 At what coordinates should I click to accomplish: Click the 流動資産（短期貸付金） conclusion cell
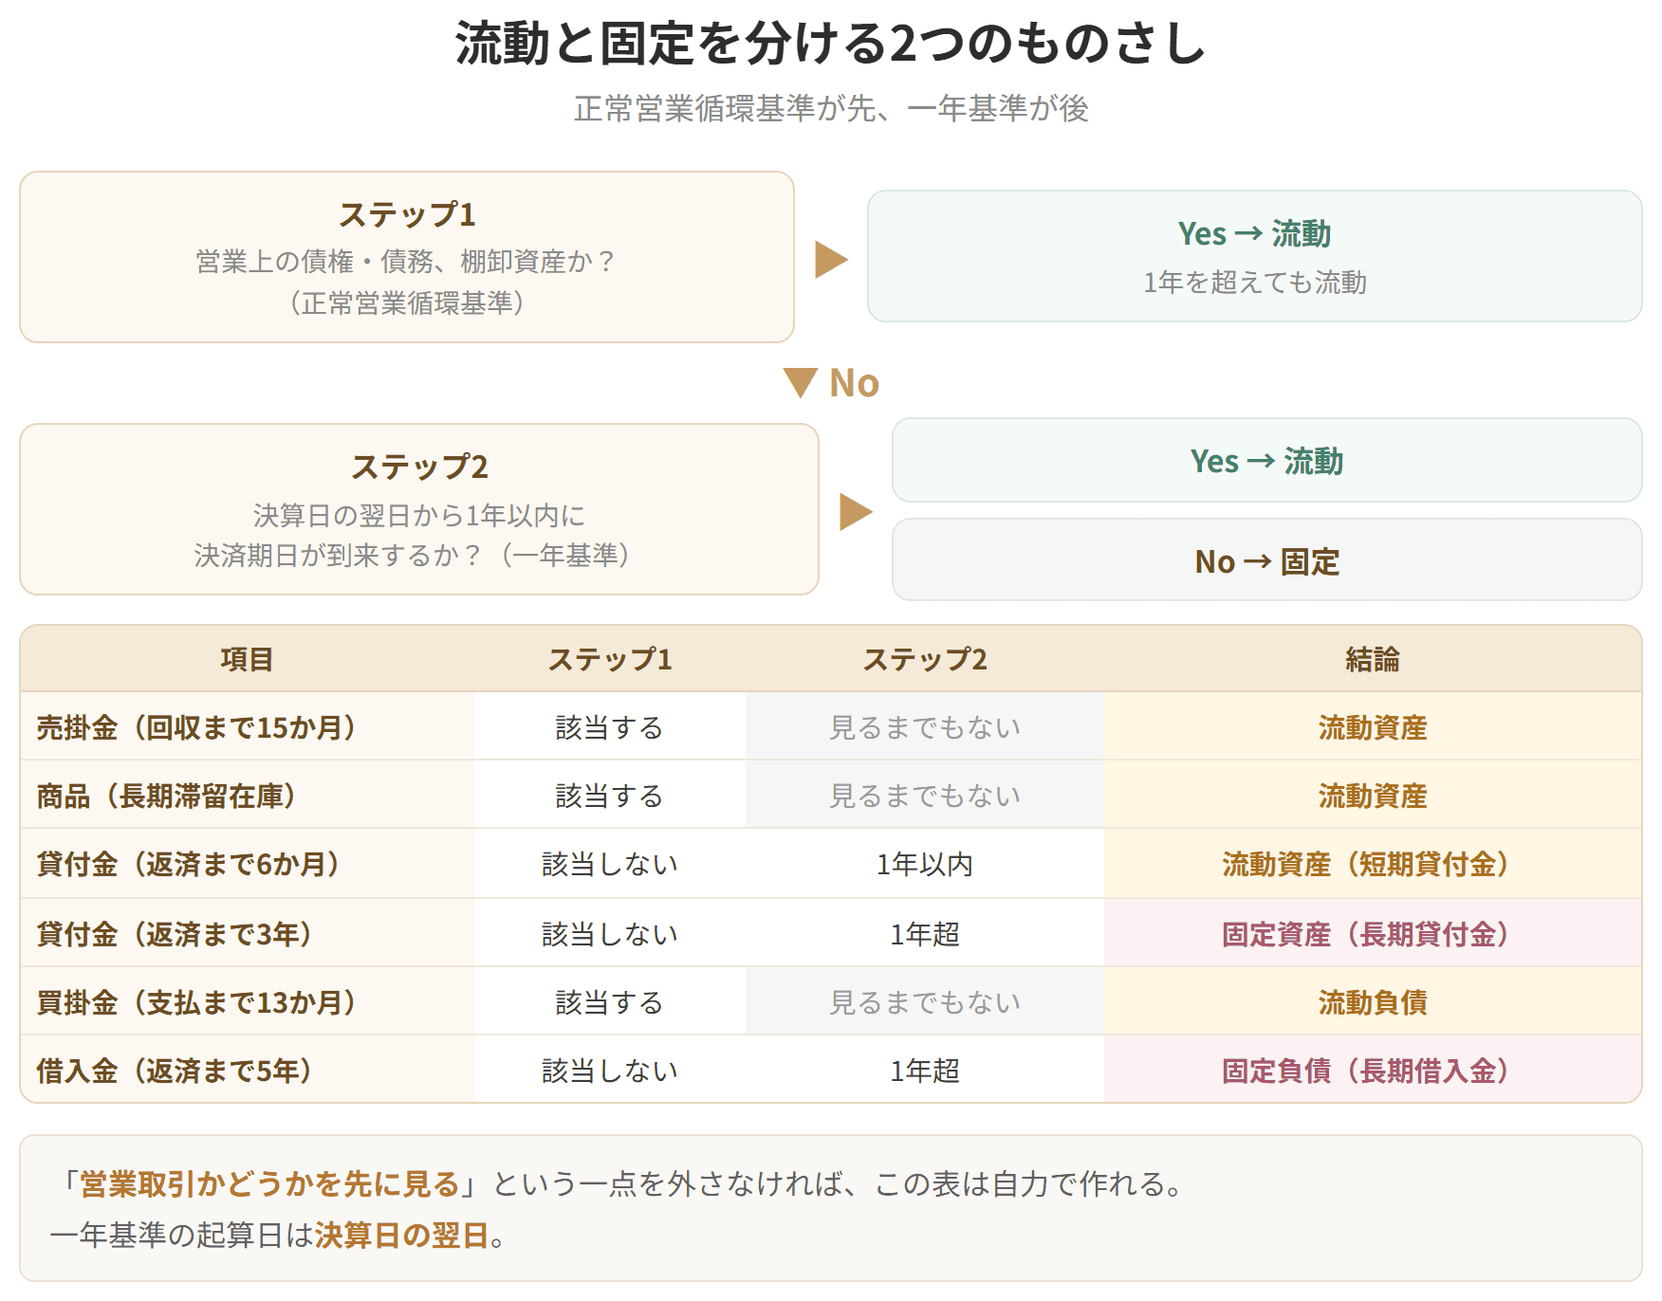[1373, 864]
